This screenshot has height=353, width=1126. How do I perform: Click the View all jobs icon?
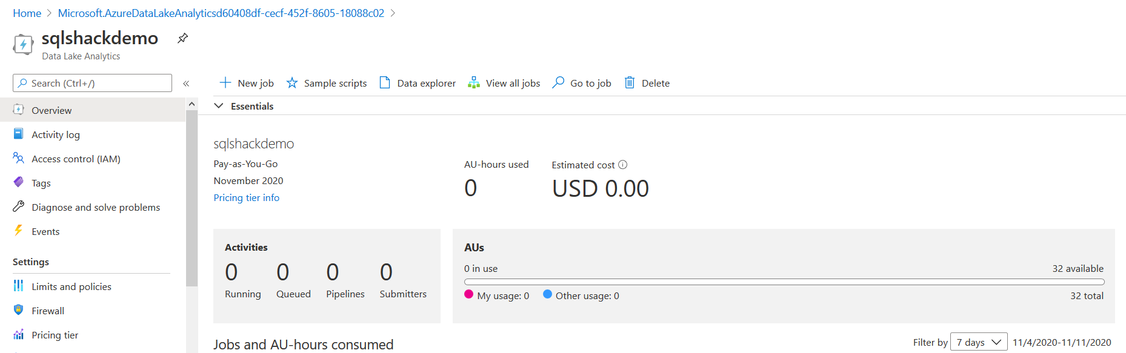474,83
